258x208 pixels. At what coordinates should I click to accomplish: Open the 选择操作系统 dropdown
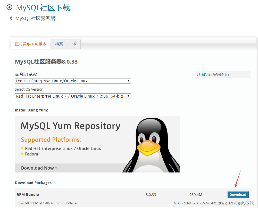(73, 81)
